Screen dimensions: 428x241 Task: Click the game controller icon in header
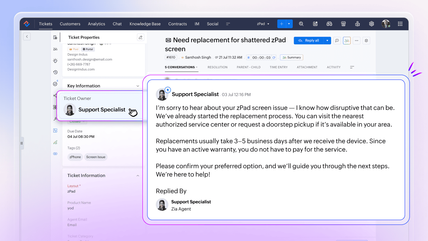click(x=329, y=24)
